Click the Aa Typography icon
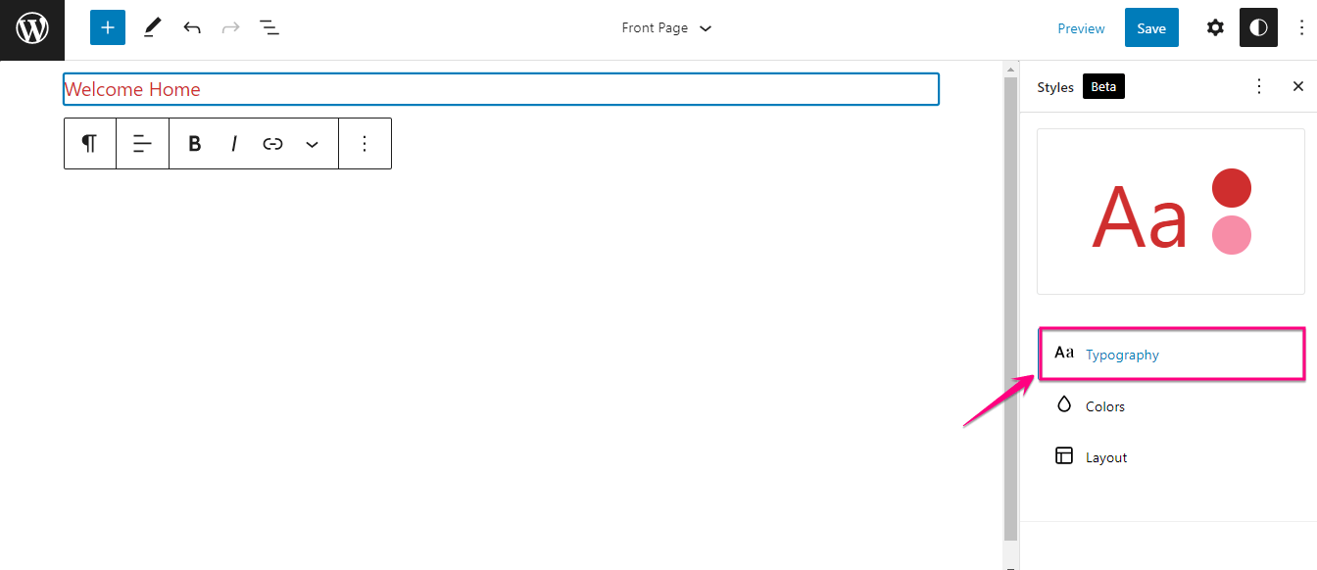Image resolution: width=1317 pixels, height=570 pixels. coord(1064,353)
